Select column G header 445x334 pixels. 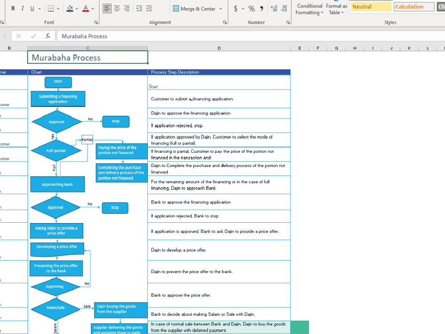pyautogui.click(x=336, y=48)
